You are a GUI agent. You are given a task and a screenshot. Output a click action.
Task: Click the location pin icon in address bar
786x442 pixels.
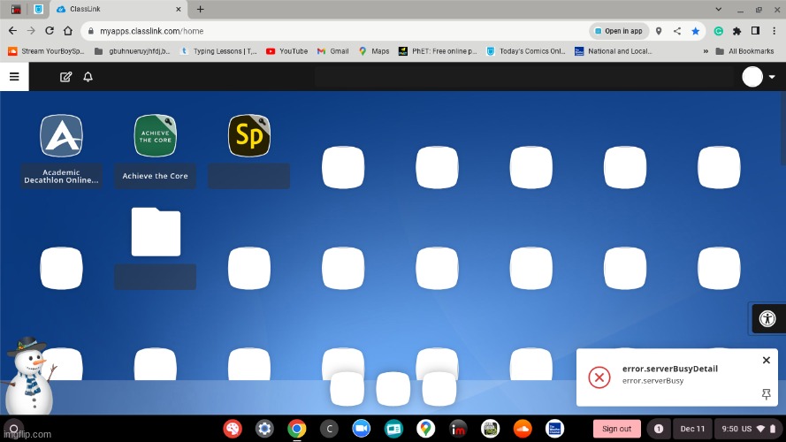(x=659, y=31)
